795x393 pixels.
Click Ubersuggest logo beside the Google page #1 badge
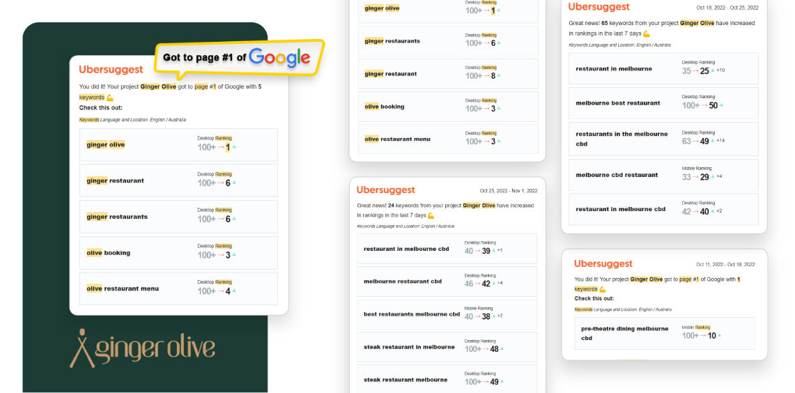(111, 70)
